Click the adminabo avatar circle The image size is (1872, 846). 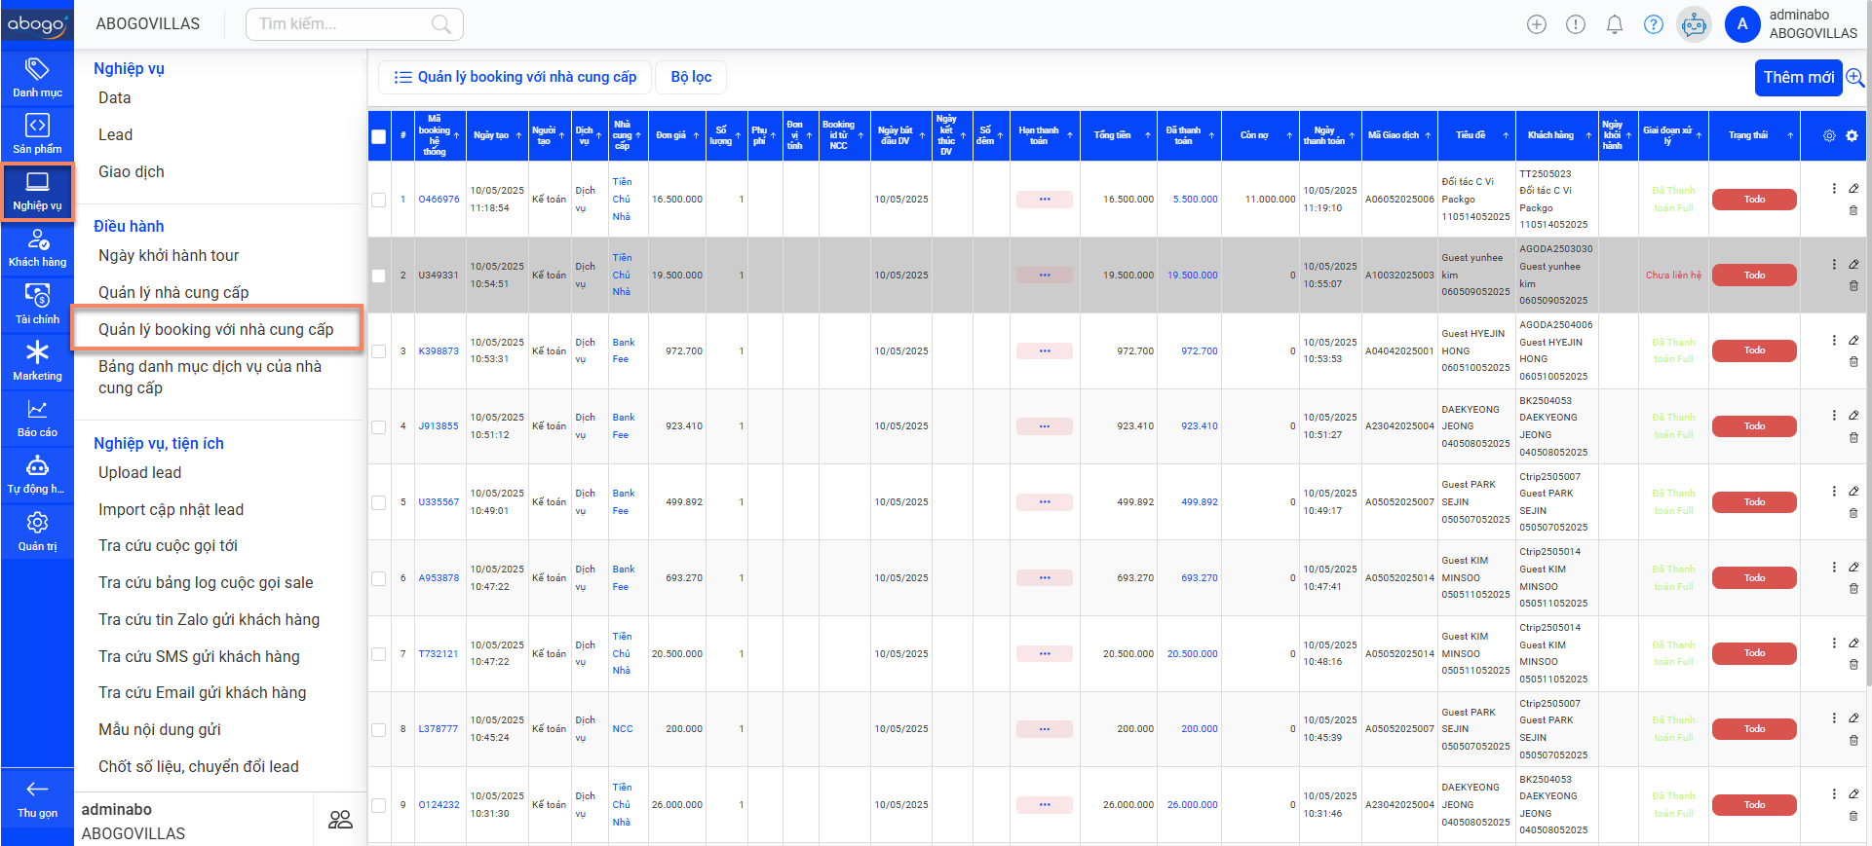(x=1742, y=24)
